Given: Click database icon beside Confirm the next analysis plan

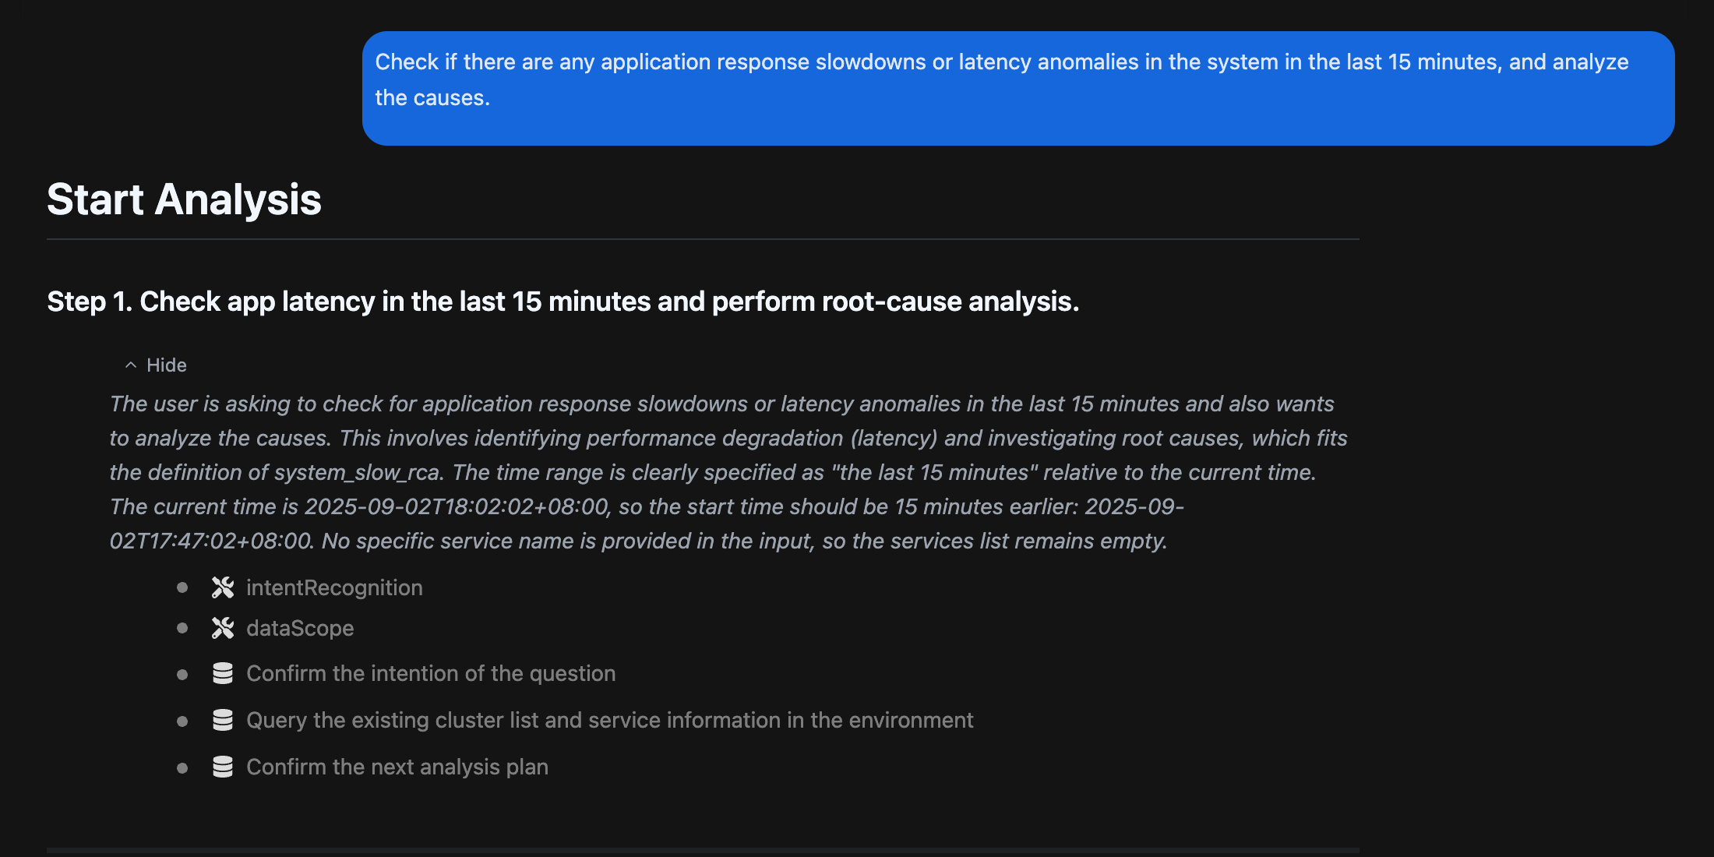Looking at the screenshot, I should 223,767.
